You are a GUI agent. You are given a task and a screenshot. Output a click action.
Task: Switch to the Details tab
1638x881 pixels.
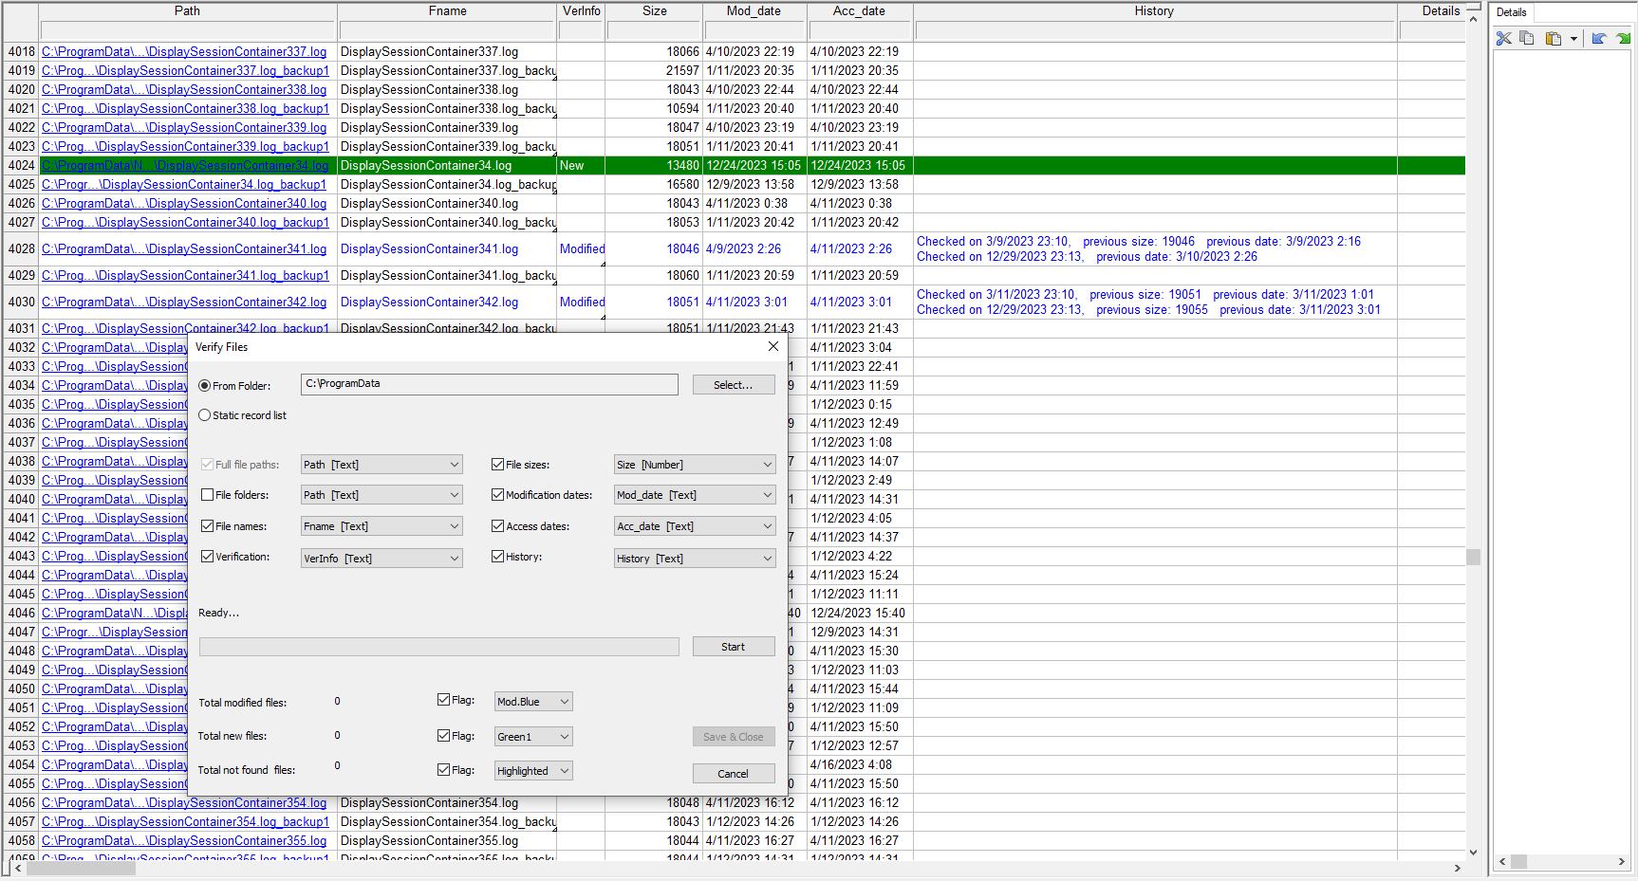click(1511, 12)
